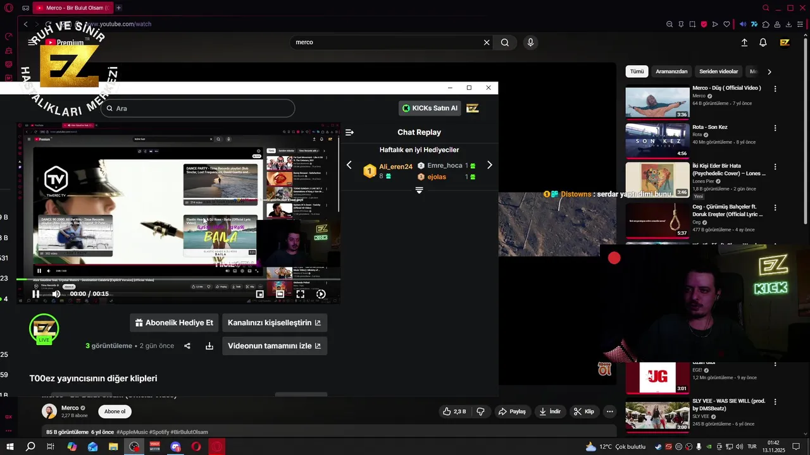Open SLY VEE - WAS SIE WILL thumbnail
The width and height of the screenshot is (810, 455).
[x=657, y=415]
